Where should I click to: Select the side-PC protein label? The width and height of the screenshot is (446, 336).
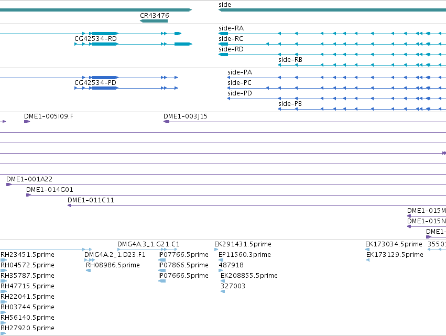coord(240,83)
